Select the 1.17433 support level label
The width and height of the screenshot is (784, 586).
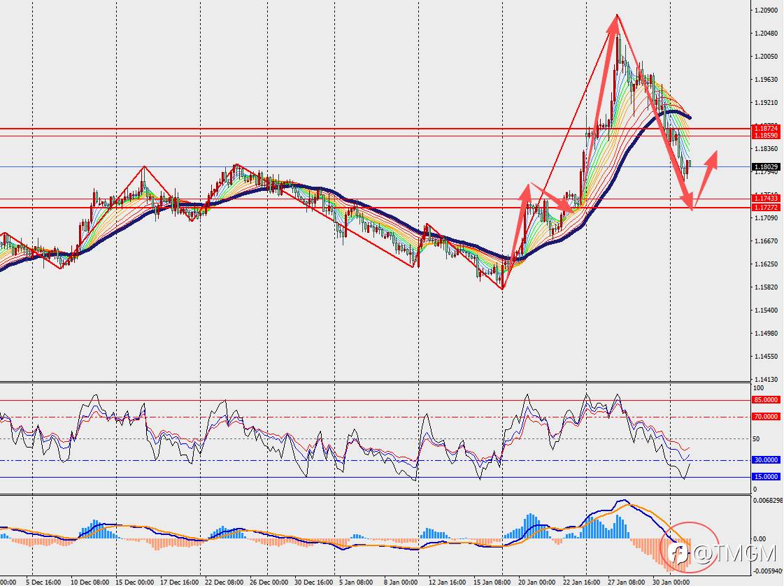(766, 199)
